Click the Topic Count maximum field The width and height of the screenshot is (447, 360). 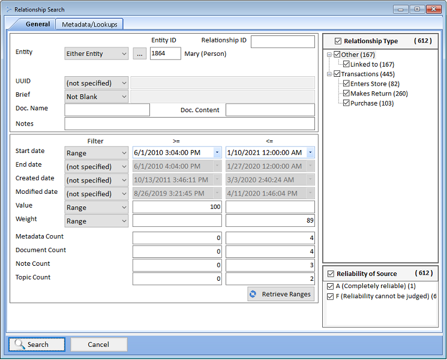point(270,279)
